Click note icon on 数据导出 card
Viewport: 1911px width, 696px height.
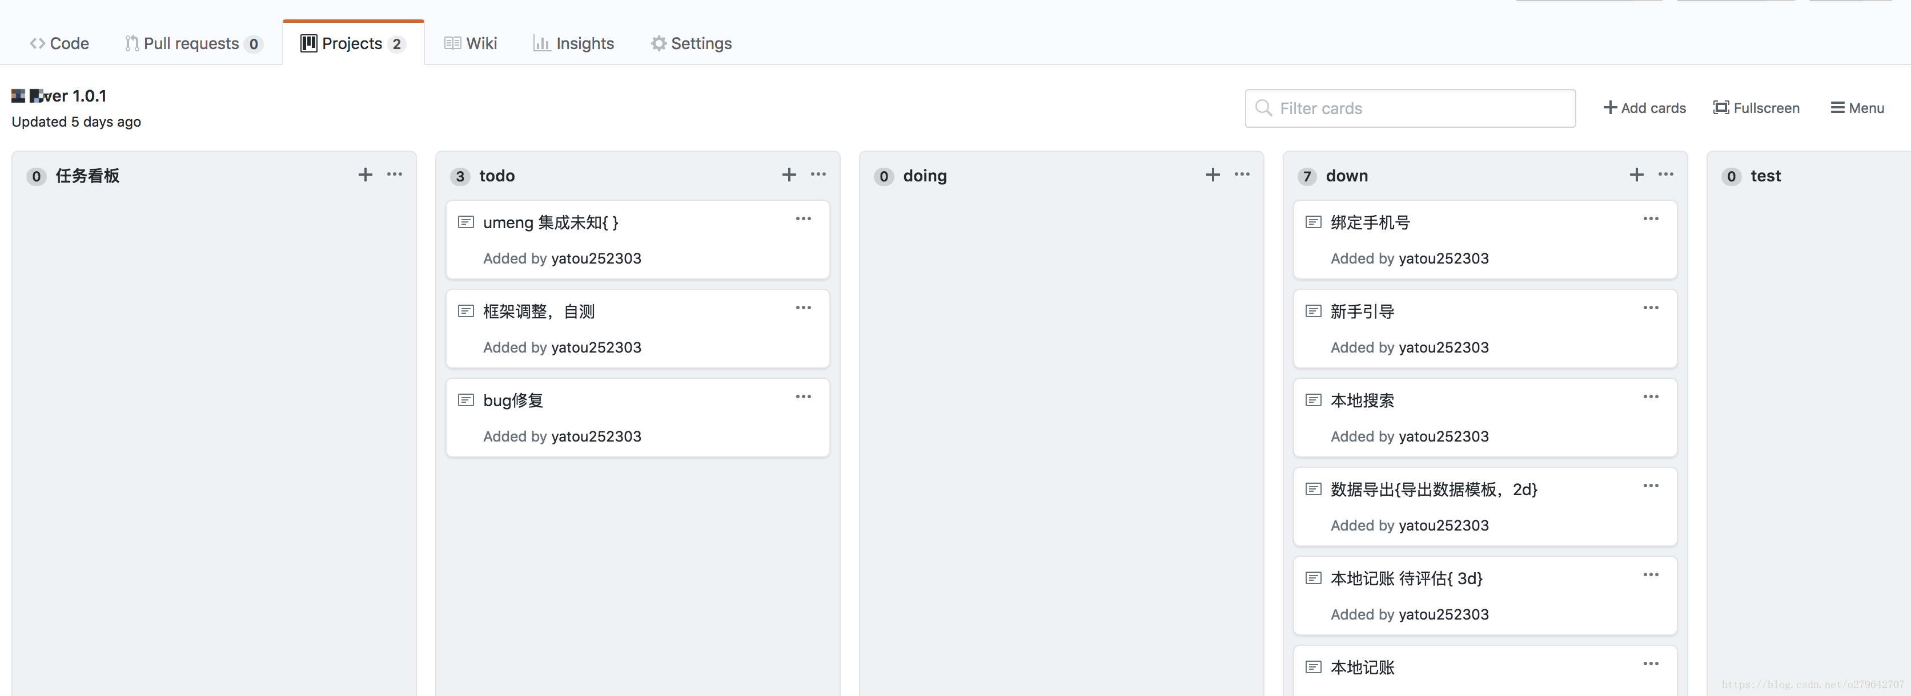(1313, 489)
